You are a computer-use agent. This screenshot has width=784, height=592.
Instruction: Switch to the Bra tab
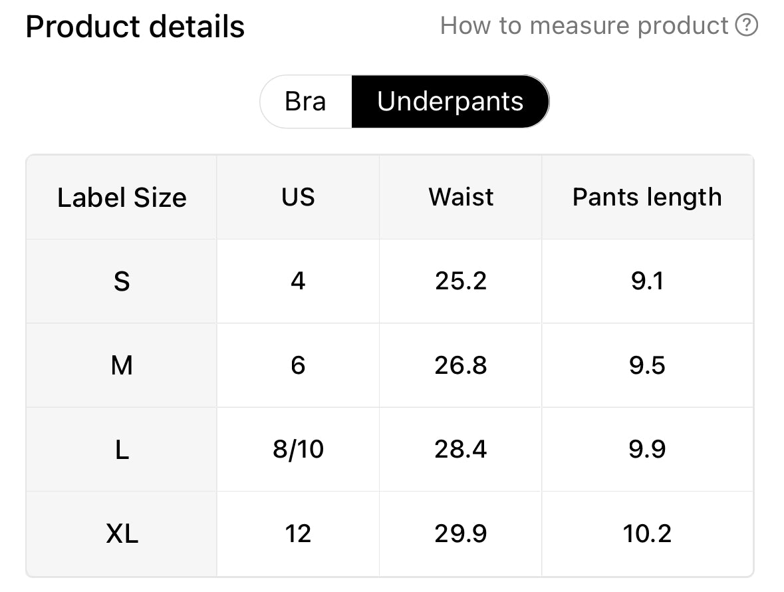pyautogui.click(x=305, y=102)
